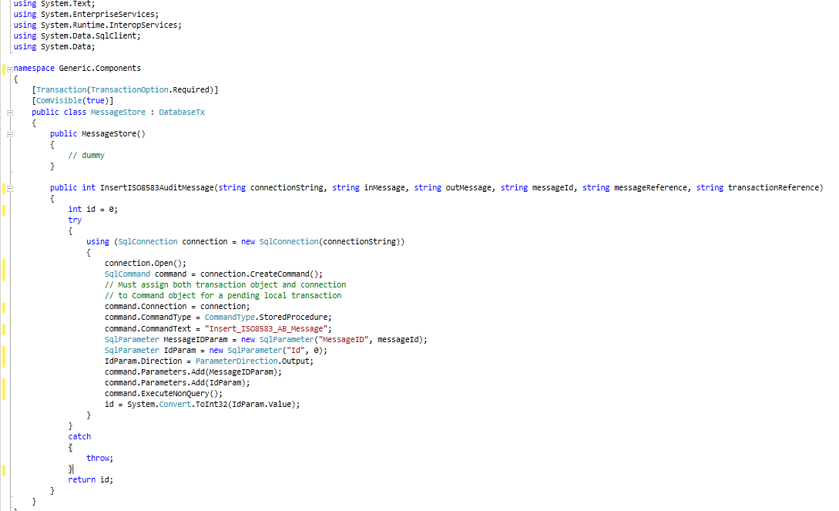Click 'connection.Open();' statement
Viewport: 839px width, 511px height.
(146, 264)
